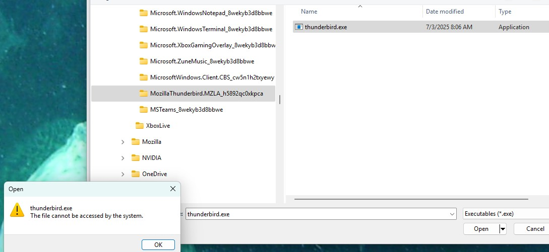Expand the NVIDIA folder tree node
The height and width of the screenshot is (252, 549).
[123, 158]
